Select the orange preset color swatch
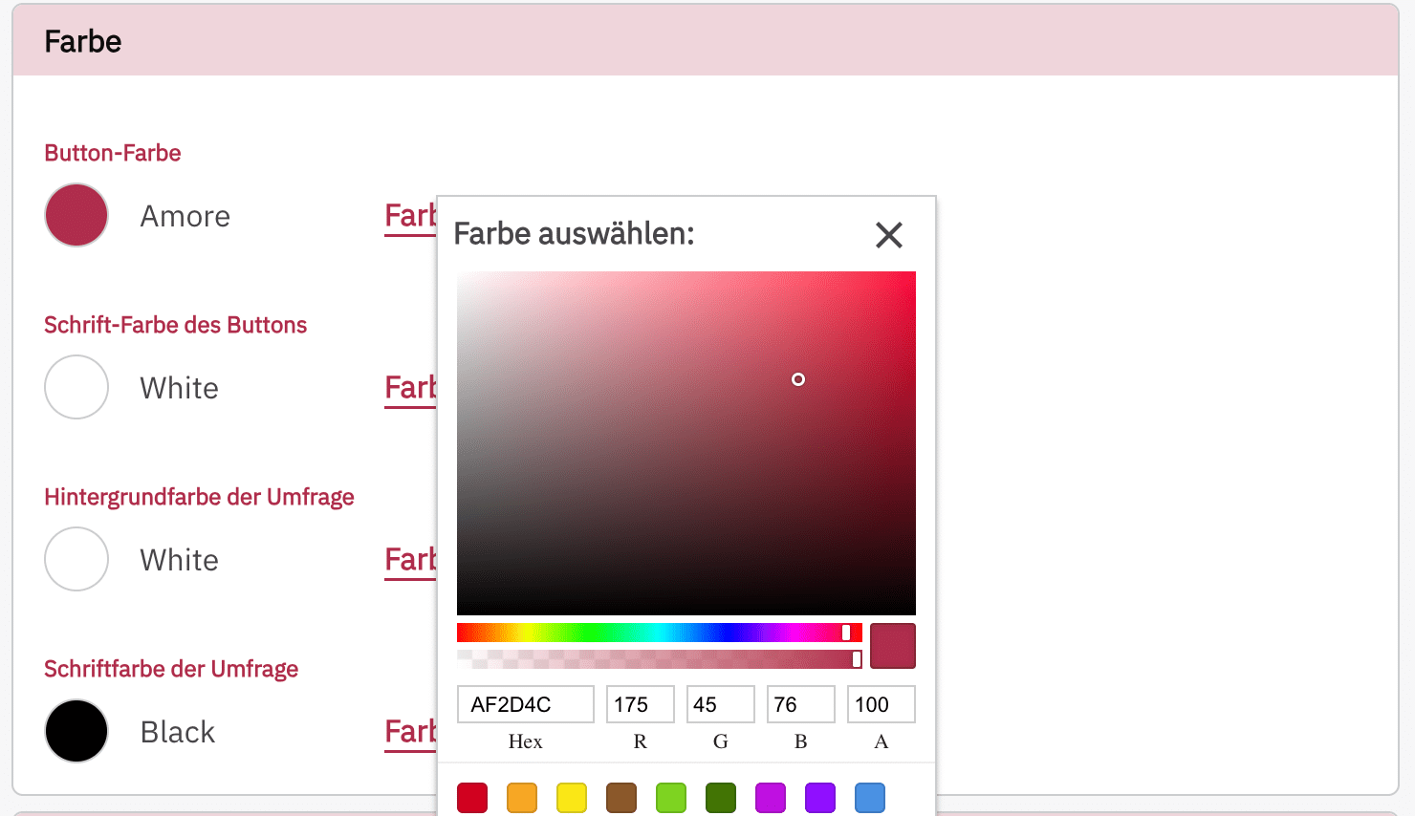1415x816 pixels. (x=522, y=797)
